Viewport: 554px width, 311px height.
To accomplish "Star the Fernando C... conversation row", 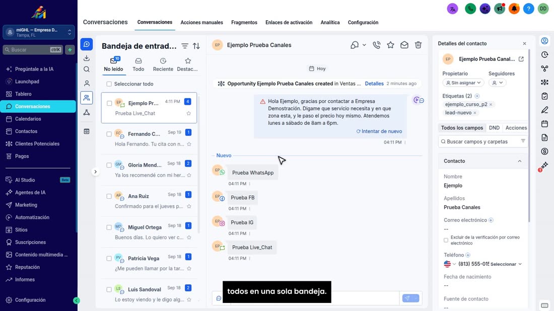I will 189,144.
